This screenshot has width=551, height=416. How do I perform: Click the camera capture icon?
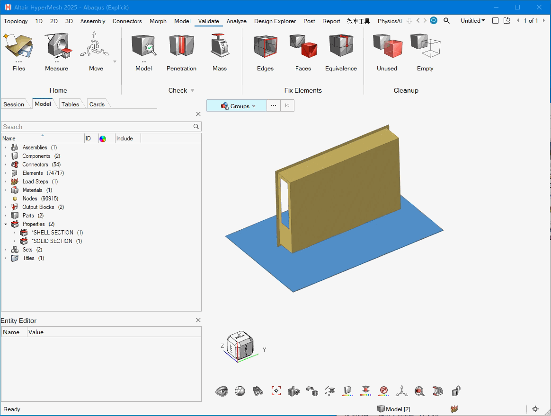pos(294,391)
